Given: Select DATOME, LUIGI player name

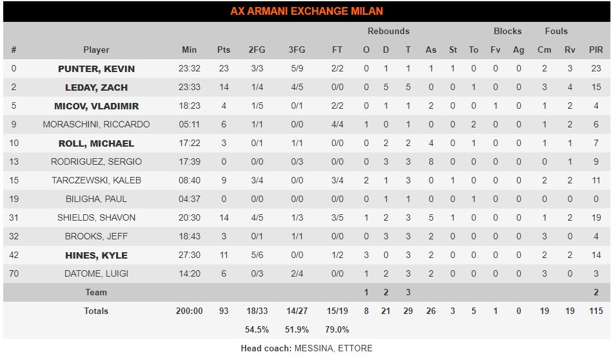Looking at the screenshot, I should click(x=96, y=274).
